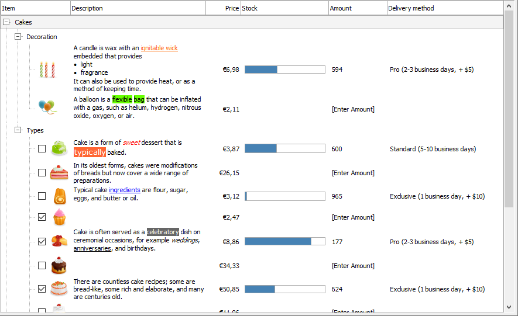Screen dimensions: 518x316
Task: Click the stock bar for amount 177
Action: (x=285, y=242)
